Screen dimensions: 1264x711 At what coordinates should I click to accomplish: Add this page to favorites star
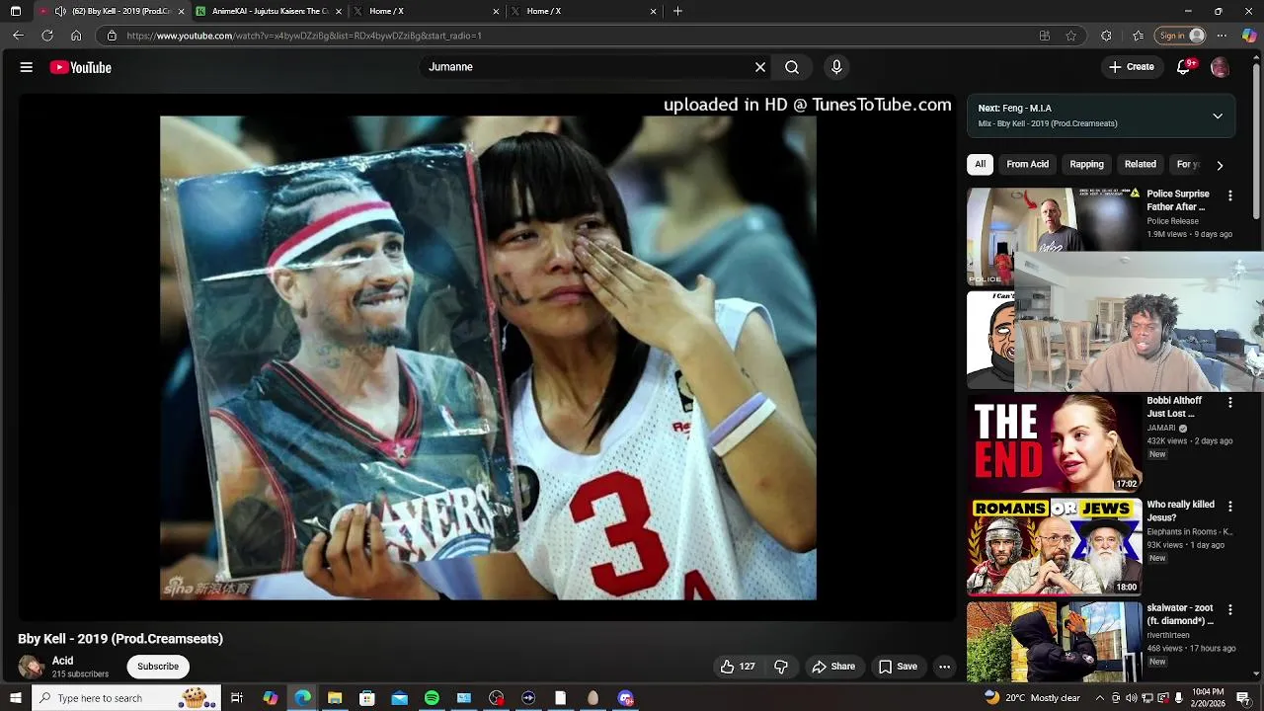1070,36
